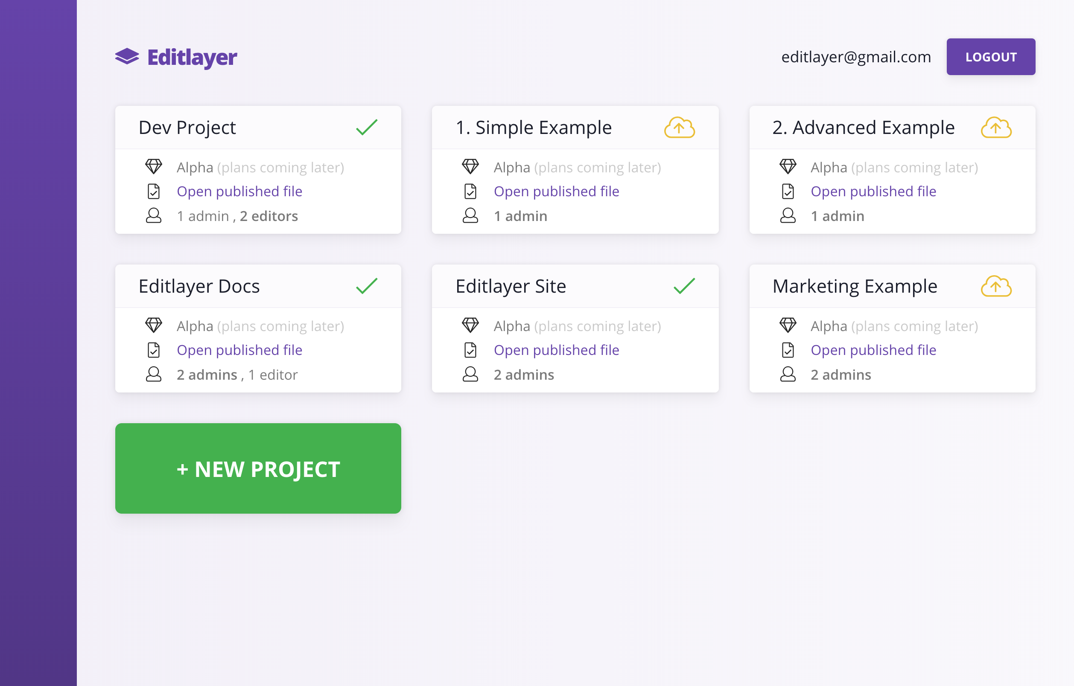Viewport: 1074px width, 686px height.
Task: Click the user icon in Editlayer Docs card
Action: (x=153, y=375)
